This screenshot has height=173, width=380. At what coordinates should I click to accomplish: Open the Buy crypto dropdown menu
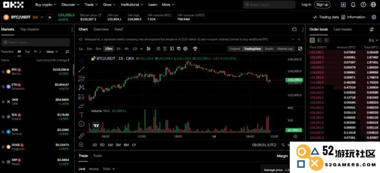[46, 5]
